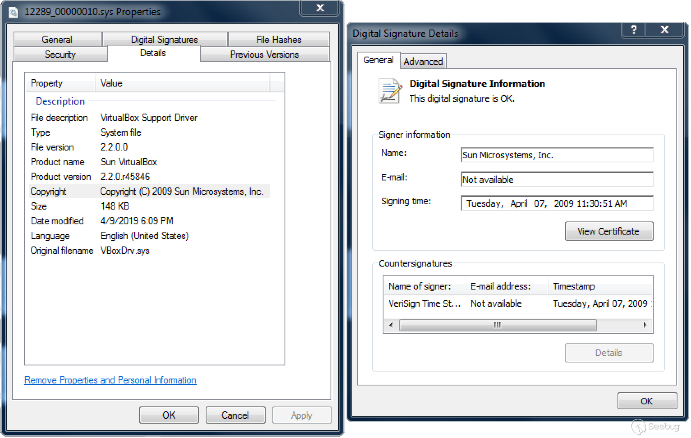Screen dimensions: 691x438
Task: Switch to the General tab in Properties
Action: (57, 40)
